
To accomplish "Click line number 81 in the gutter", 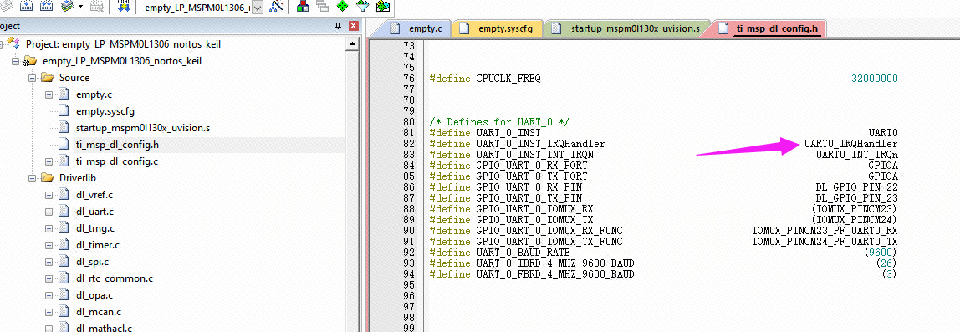I will pos(410,133).
